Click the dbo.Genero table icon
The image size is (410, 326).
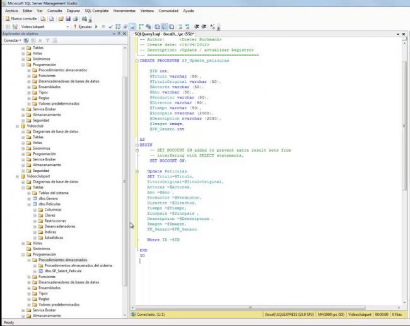[35, 198]
